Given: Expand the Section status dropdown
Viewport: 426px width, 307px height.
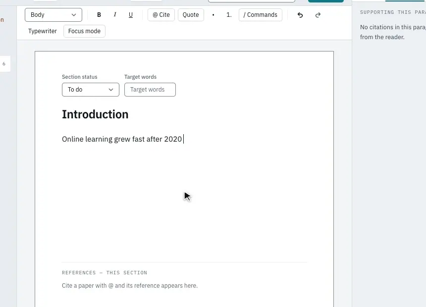Looking at the screenshot, I should [91, 90].
